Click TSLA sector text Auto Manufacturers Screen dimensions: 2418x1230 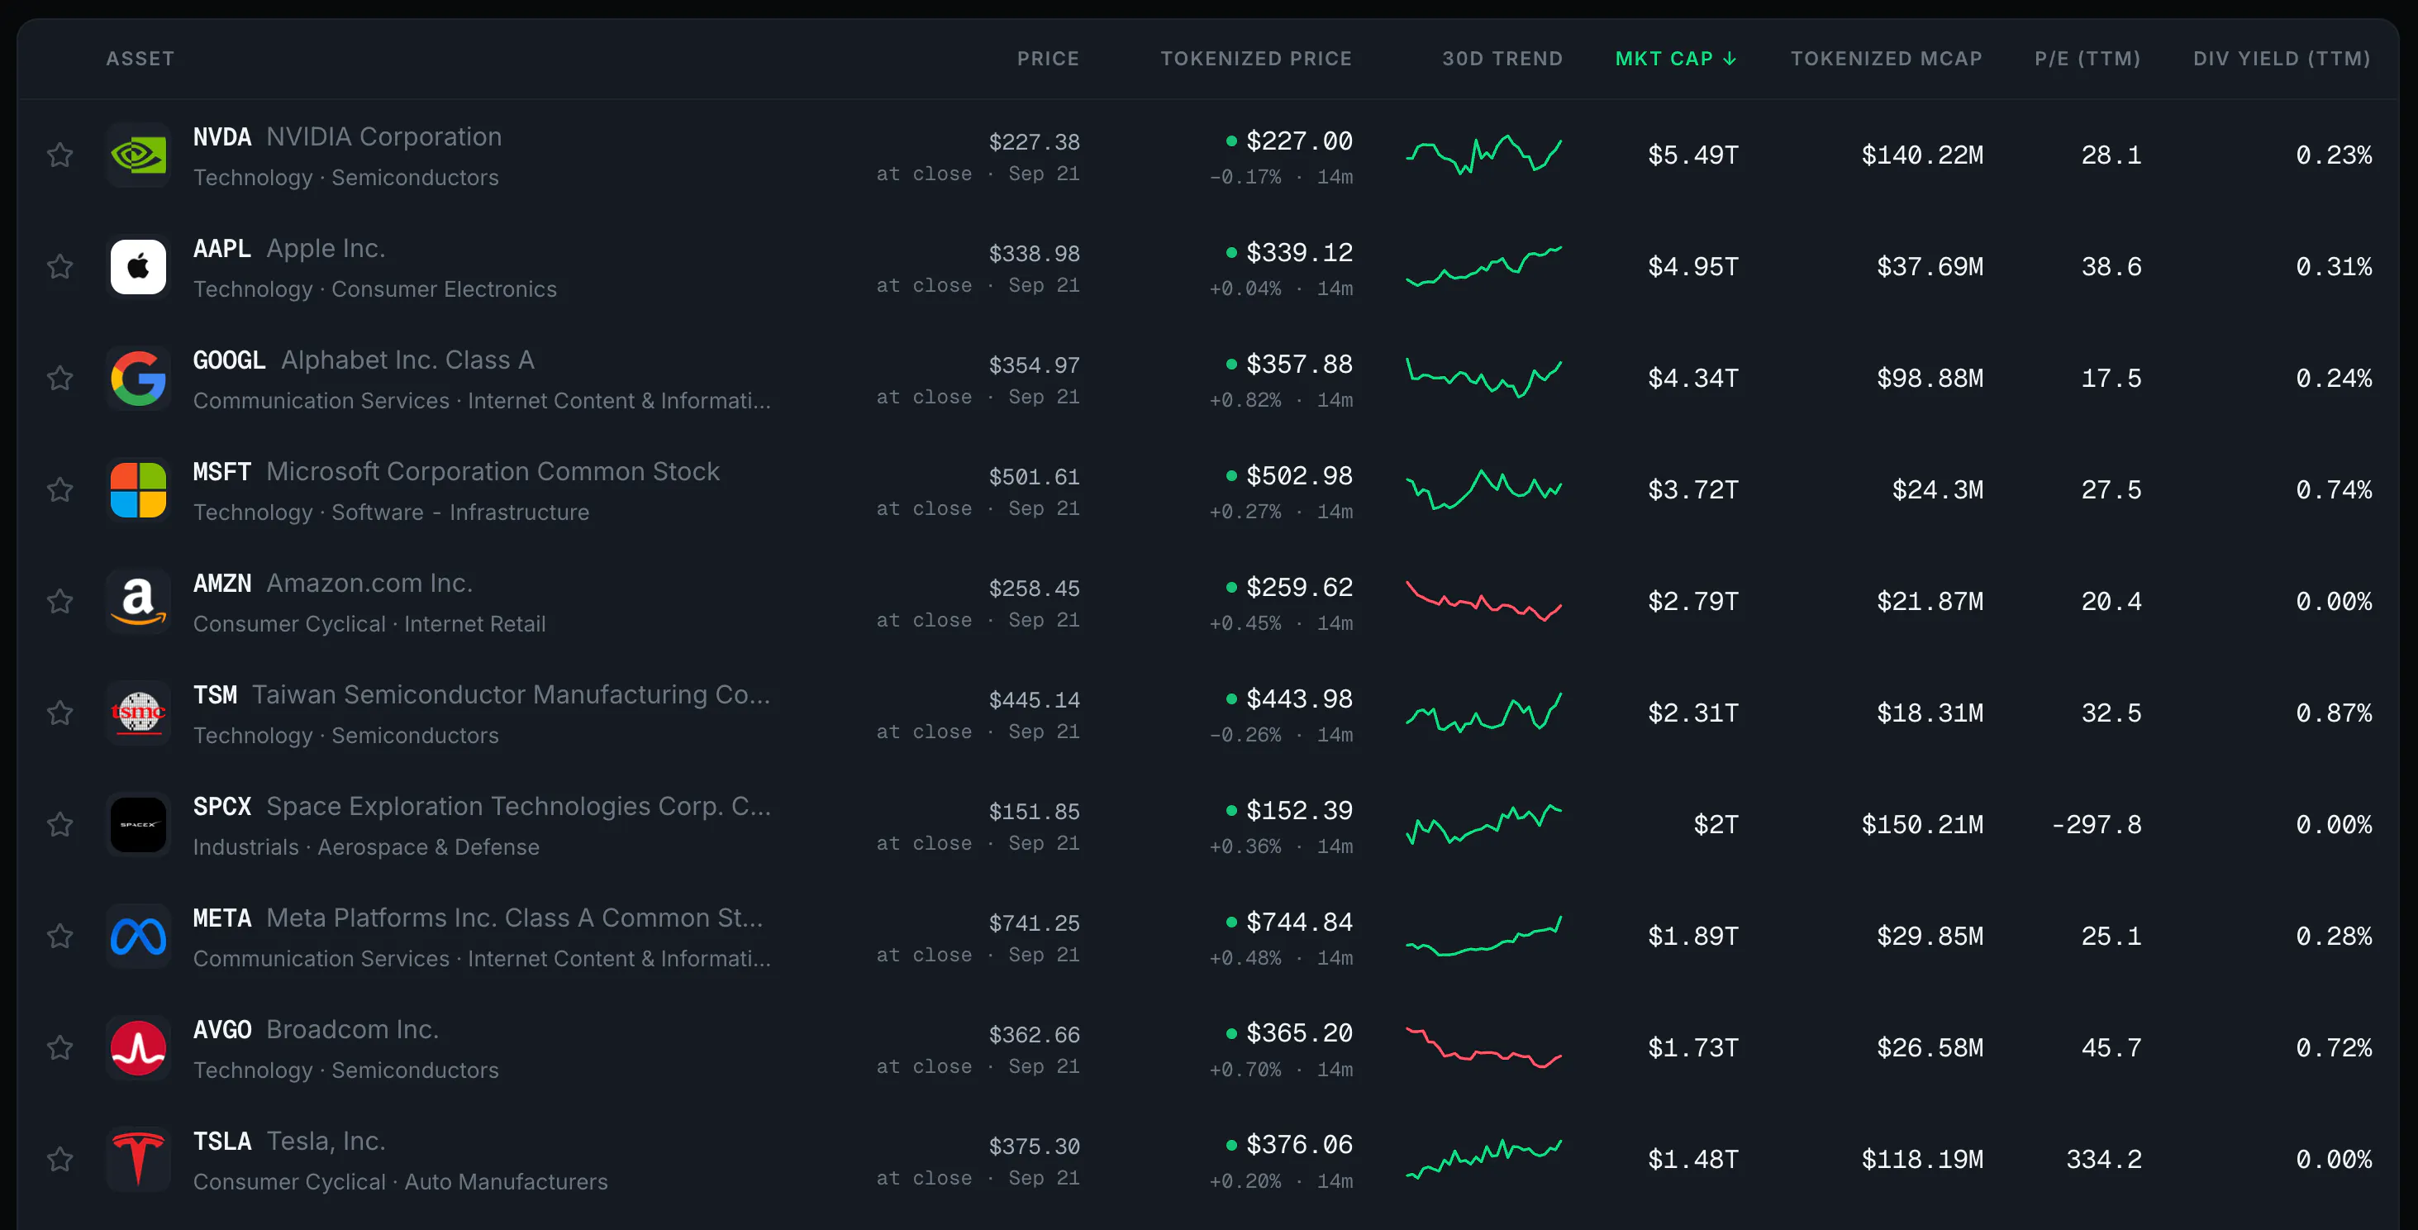pyautogui.click(x=506, y=1182)
